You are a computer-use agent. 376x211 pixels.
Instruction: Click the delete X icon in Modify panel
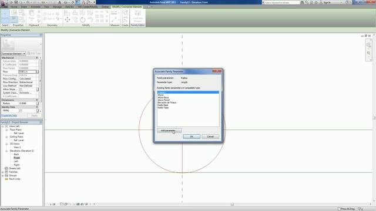[x=107, y=21]
